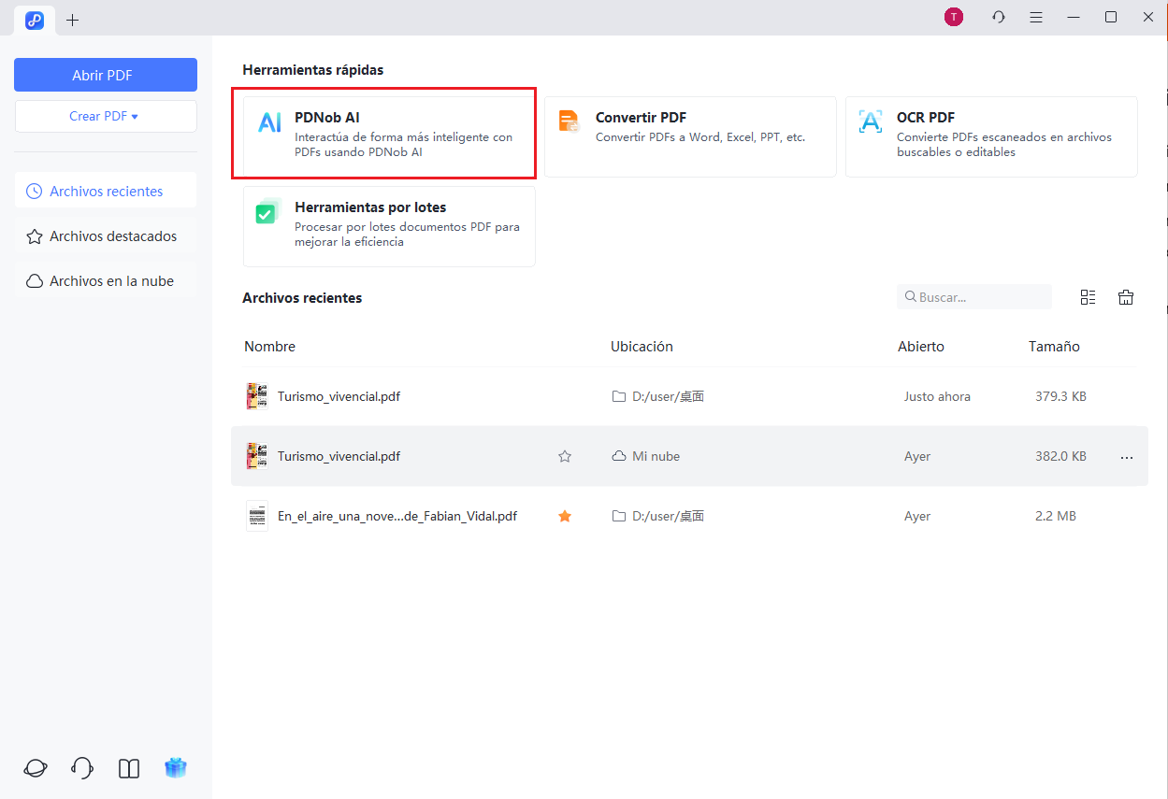Open the user profile avatar

click(953, 18)
